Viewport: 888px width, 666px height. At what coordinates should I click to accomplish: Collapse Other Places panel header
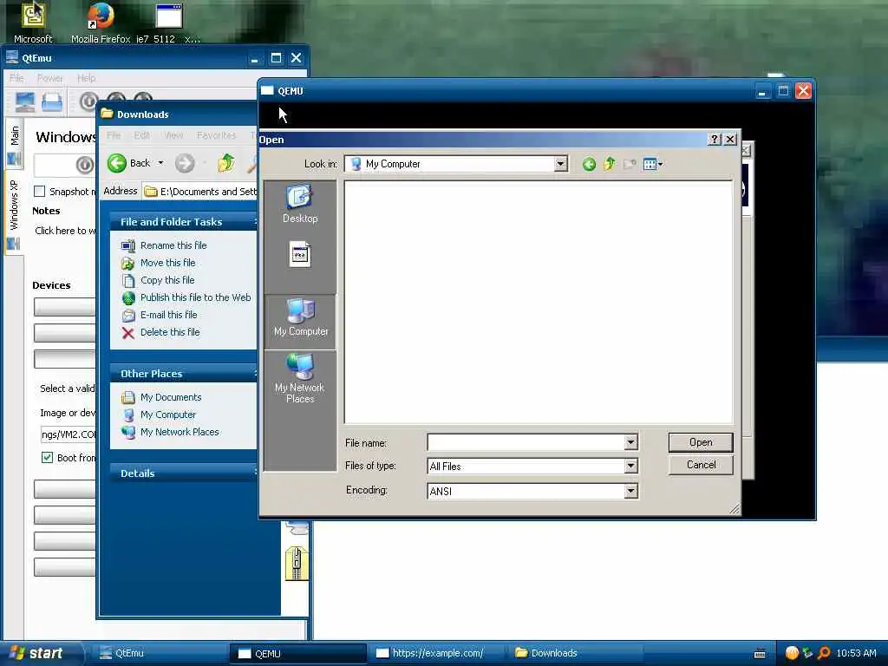point(184,373)
